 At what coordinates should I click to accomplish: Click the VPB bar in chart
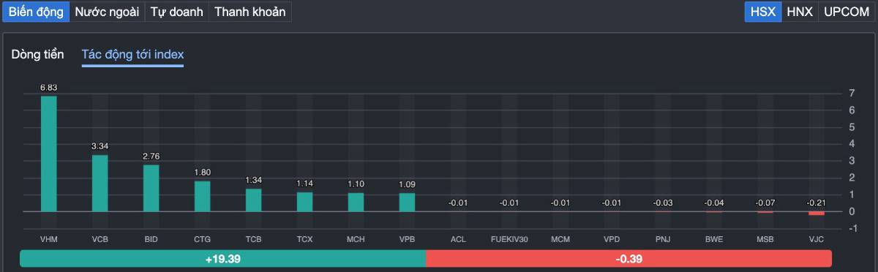(407, 202)
